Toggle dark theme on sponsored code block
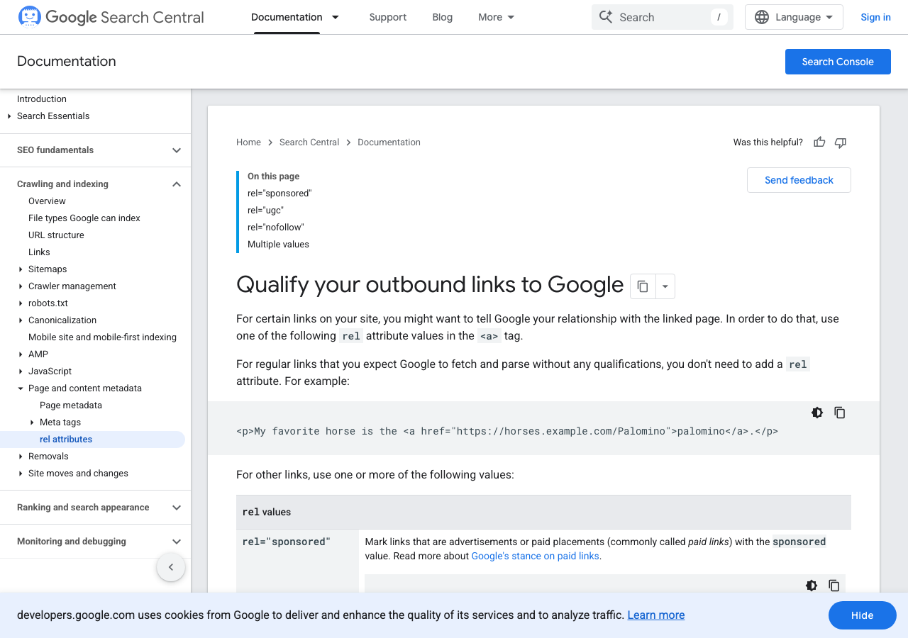Viewport: 908px width, 638px height. pos(812,586)
